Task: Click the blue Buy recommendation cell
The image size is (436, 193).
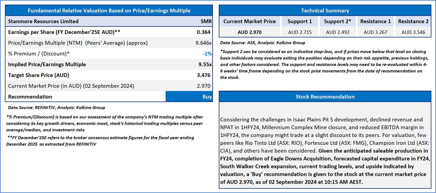Action: click(x=189, y=96)
